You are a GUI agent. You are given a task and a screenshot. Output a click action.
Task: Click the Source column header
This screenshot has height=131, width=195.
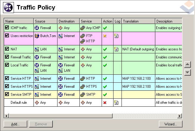[x=45, y=21]
